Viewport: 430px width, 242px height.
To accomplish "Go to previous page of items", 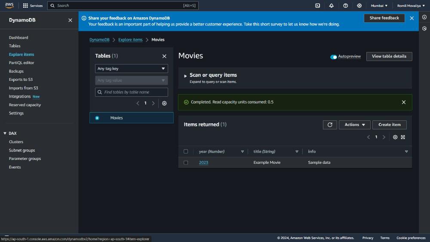I will pos(369,137).
